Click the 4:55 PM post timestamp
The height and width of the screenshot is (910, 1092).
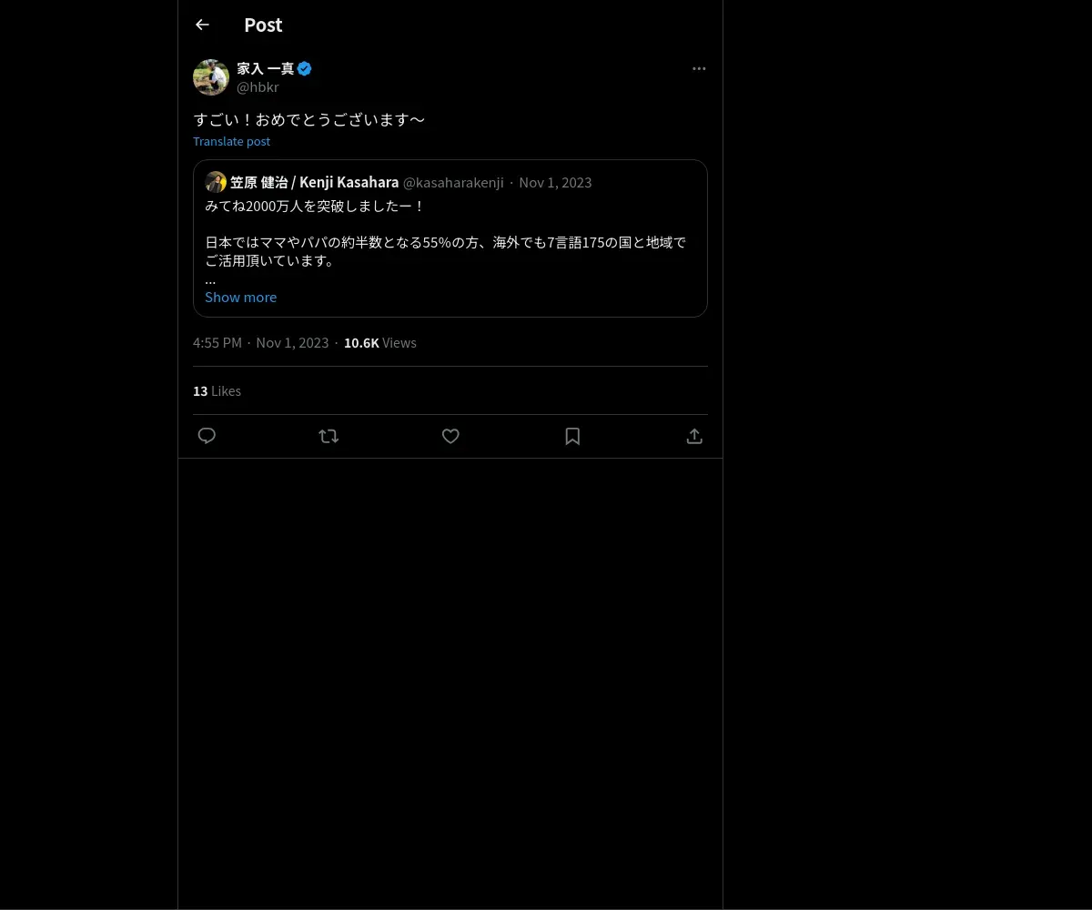coord(217,342)
